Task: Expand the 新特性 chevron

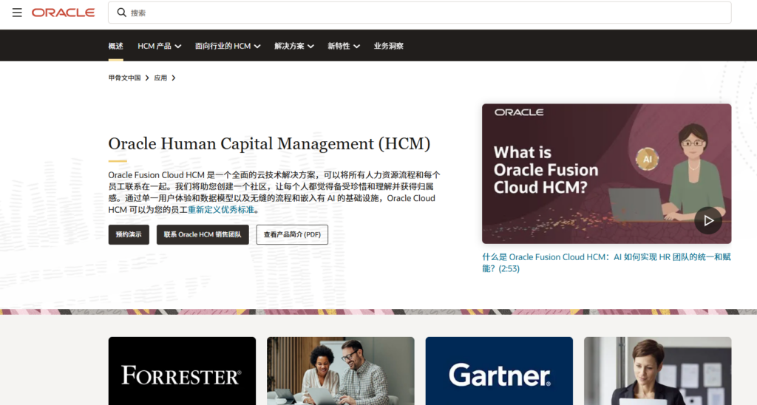Action: pos(357,47)
